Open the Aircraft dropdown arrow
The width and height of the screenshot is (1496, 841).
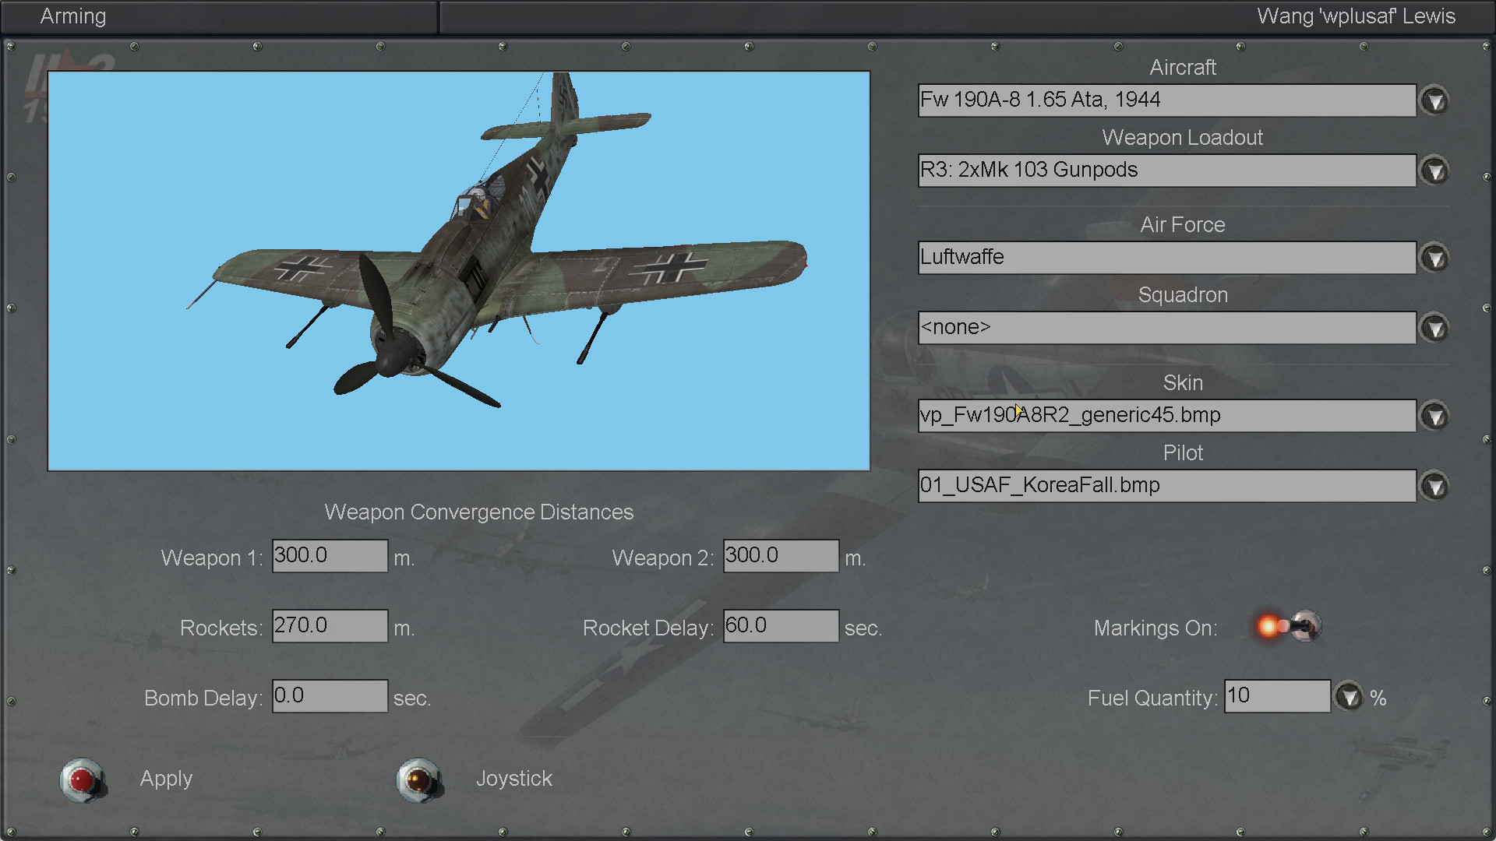click(x=1434, y=100)
